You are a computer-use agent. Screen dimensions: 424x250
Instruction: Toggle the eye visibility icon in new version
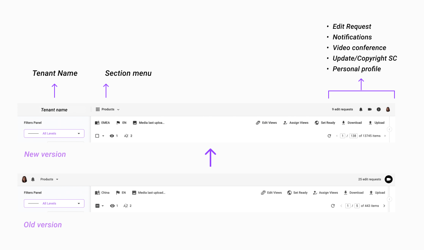point(112,136)
